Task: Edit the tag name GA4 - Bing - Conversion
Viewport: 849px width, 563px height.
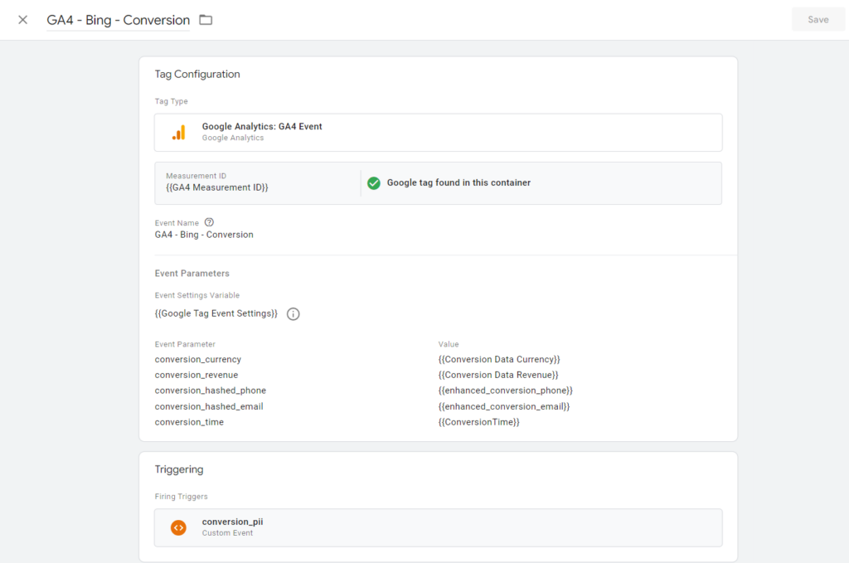Action: point(118,20)
